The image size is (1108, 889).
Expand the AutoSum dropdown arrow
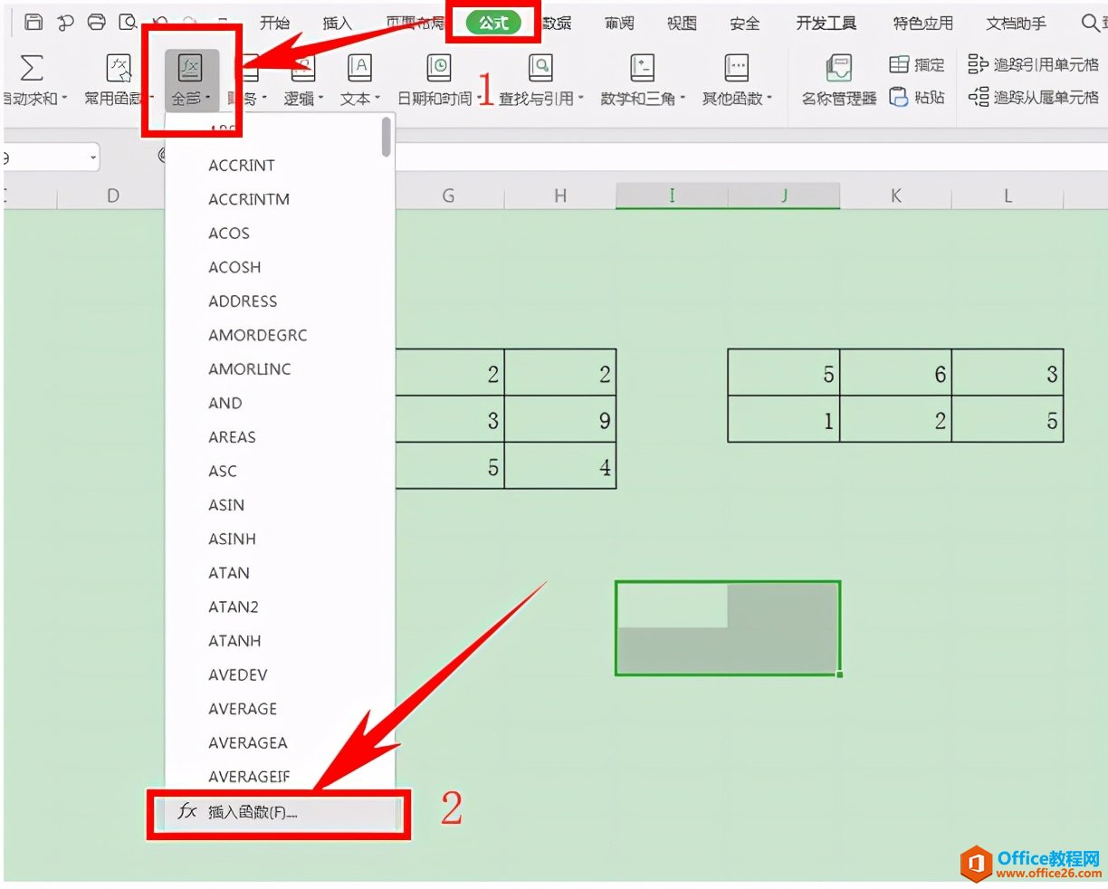click(x=64, y=99)
